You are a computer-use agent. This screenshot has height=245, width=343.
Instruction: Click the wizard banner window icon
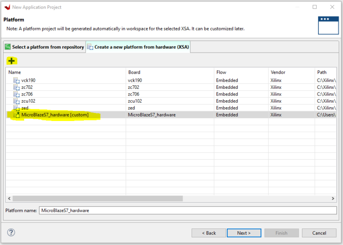(x=328, y=25)
